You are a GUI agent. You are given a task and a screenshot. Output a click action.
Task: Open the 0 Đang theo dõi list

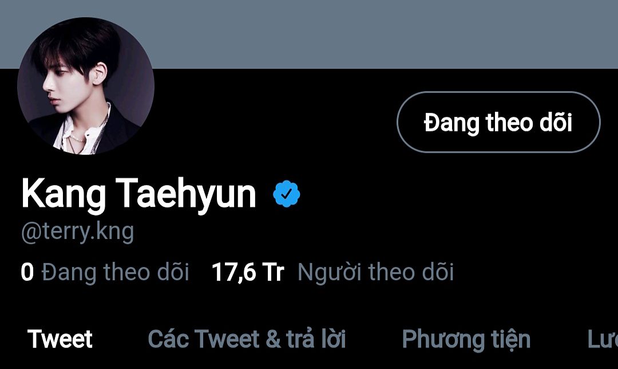[x=105, y=272]
